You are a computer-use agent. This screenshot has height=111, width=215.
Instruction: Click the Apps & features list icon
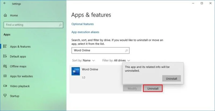[x=5, y=46]
